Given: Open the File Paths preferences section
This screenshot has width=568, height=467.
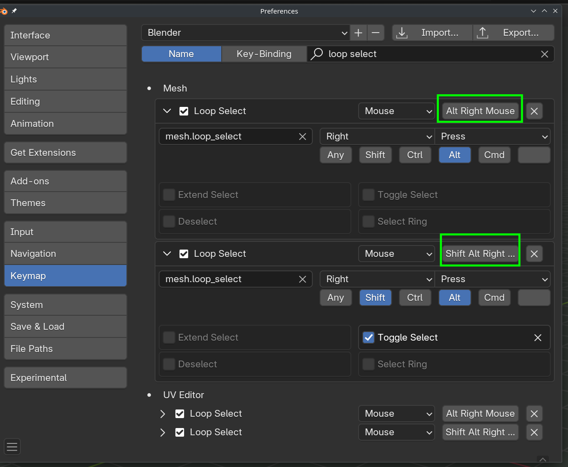Looking at the screenshot, I should click(x=65, y=349).
